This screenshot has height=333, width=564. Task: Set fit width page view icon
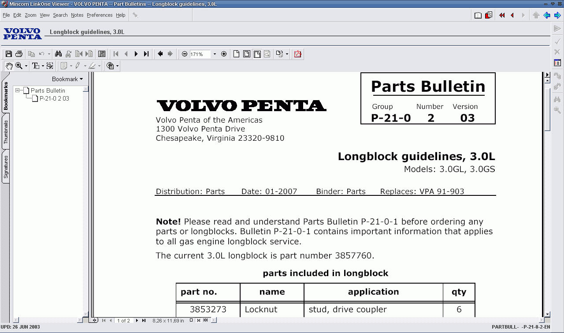coord(257,54)
